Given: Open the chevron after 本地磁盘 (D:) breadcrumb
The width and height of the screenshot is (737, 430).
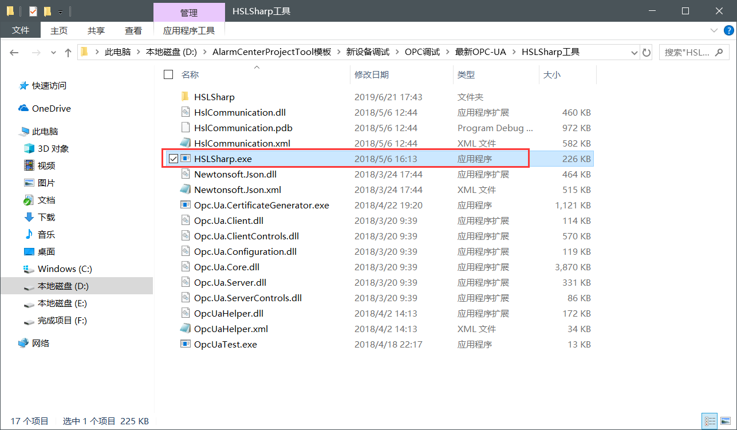Looking at the screenshot, I should tap(204, 52).
